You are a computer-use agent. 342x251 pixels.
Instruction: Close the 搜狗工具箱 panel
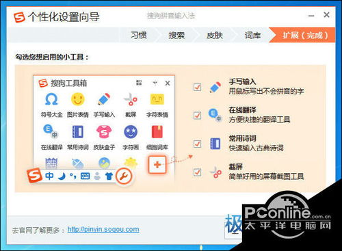168,83
